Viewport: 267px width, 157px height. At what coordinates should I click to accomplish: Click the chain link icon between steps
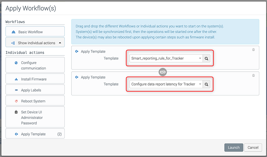point(163,72)
